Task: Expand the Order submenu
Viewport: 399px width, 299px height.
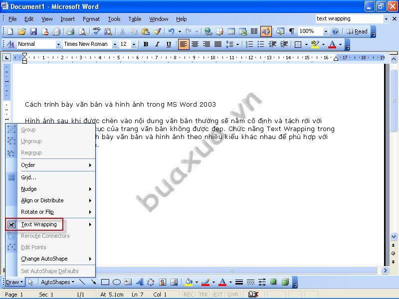Action: tap(56, 165)
